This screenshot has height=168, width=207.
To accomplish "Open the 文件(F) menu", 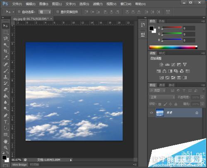I will (x=17, y=4).
